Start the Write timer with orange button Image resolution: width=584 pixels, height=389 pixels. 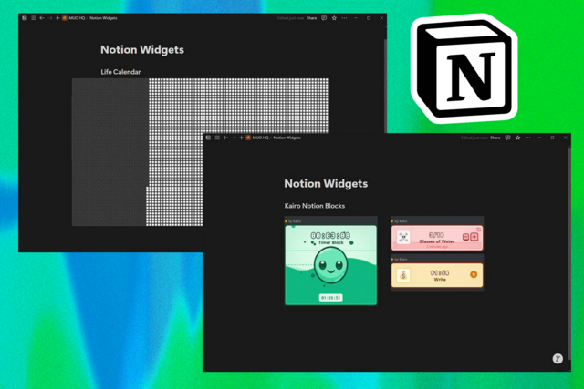pyautogui.click(x=474, y=274)
